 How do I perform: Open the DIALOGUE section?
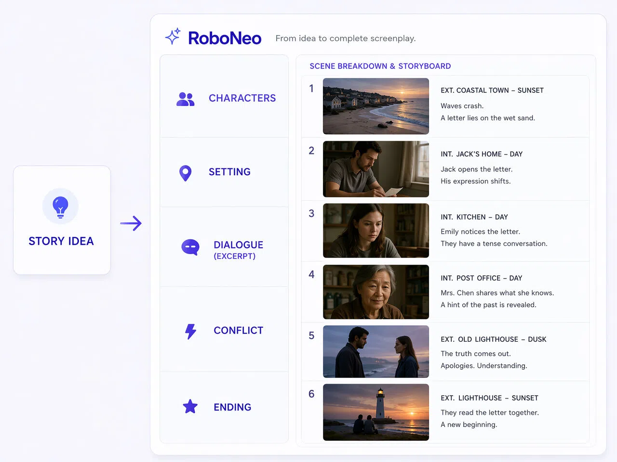[224, 247]
